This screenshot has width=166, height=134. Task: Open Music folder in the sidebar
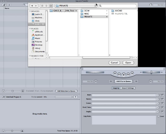tap(36, 38)
